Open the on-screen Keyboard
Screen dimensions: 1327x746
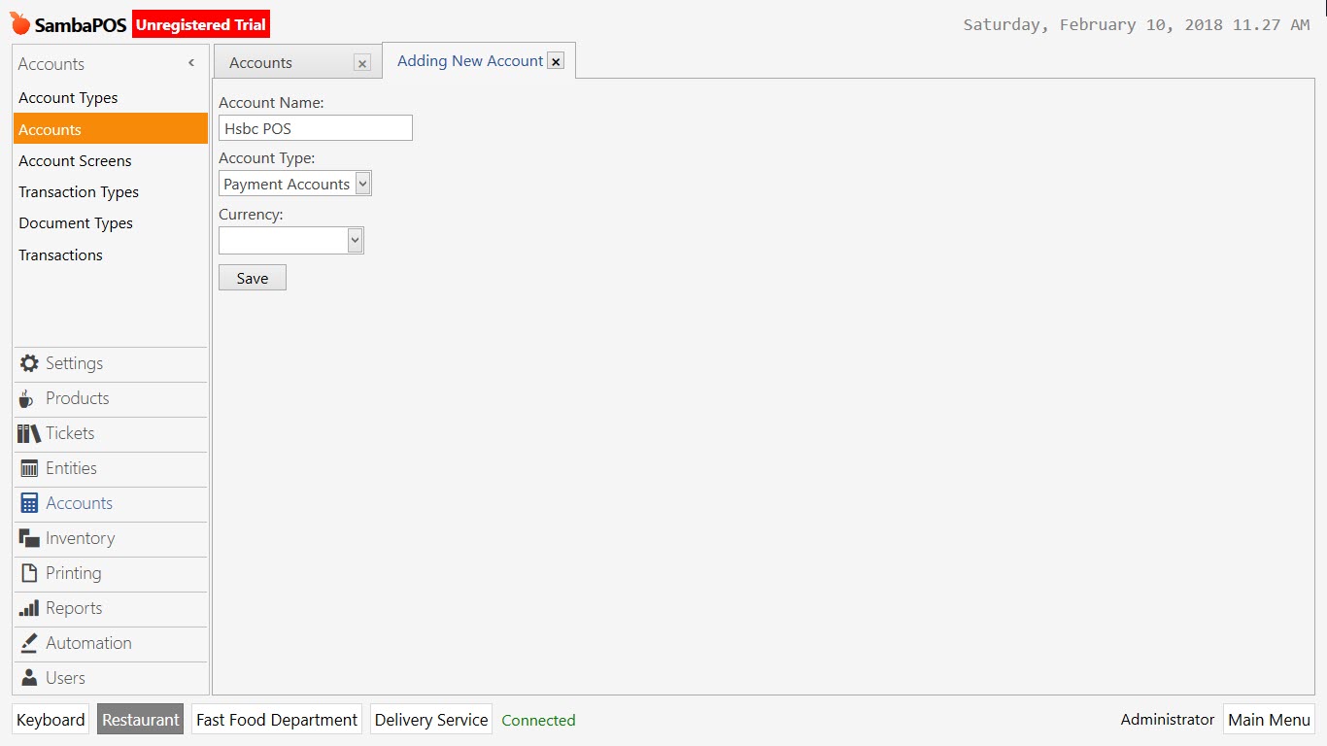click(x=51, y=720)
